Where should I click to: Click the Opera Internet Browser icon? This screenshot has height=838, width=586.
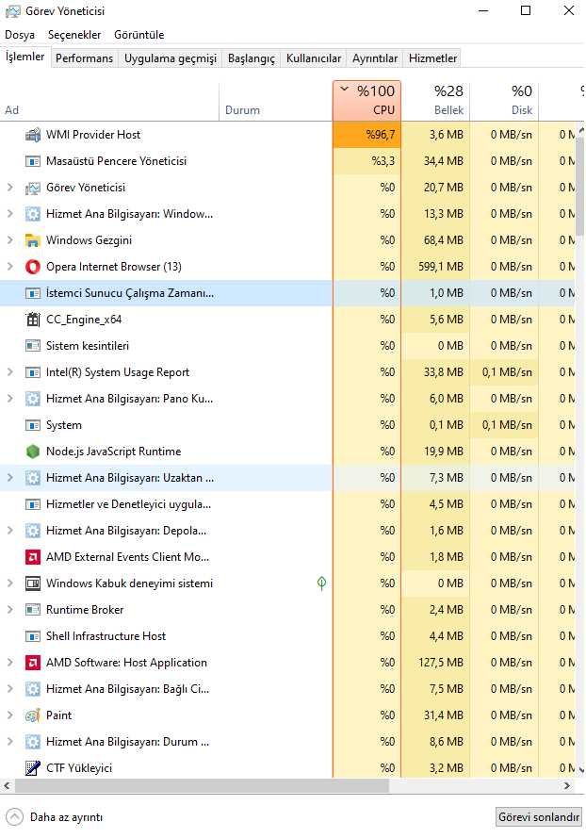(33, 267)
